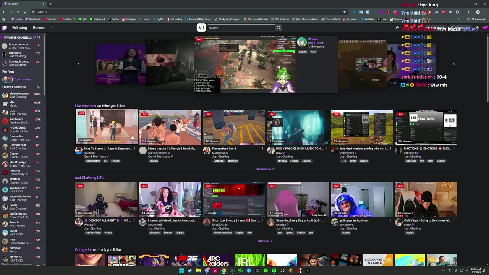
Task: Open the Just Chatting & IRL heading link
Action: coord(89,178)
